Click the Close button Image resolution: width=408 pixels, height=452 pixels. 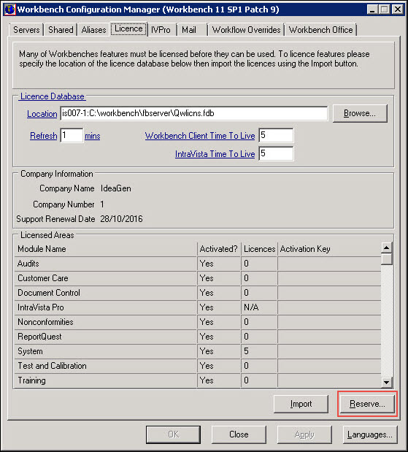tap(239, 434)
